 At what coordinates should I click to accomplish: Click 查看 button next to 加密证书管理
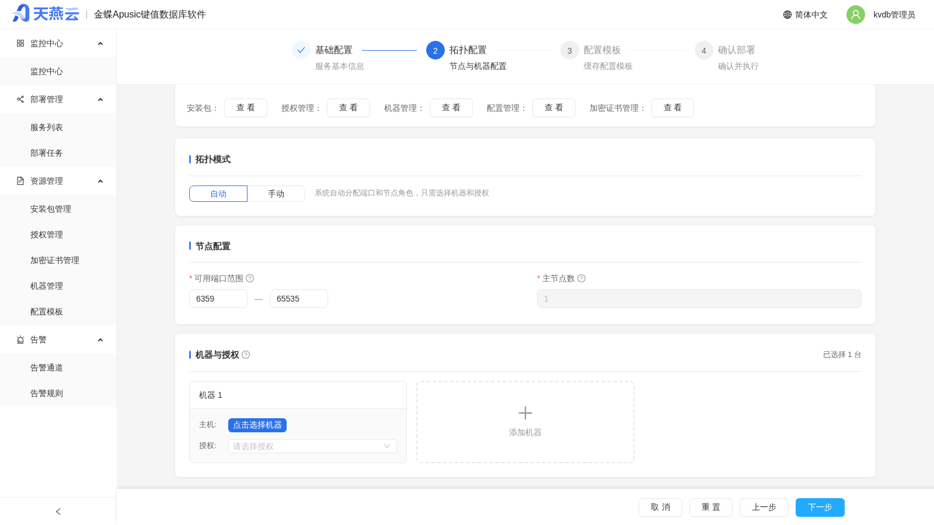672,108
